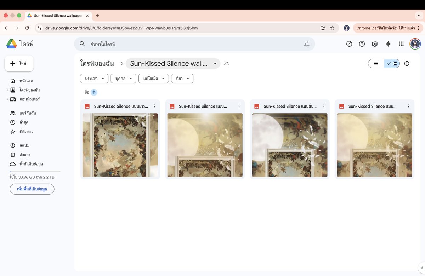Switch to list layout view
This screenshot has width=425, height=276.
376,64
